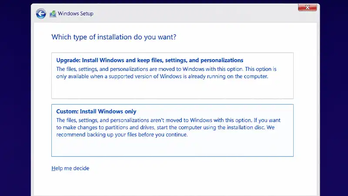This screenshot has height=196, width=348.
Task: Click the text 'to make changes to partitions and drives'
Action: pos(105,128)
